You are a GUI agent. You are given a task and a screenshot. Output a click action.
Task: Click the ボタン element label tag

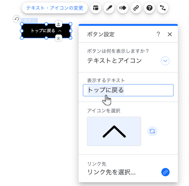pos(29,21)
